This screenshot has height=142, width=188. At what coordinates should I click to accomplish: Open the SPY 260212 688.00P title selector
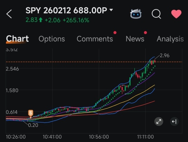click(x=66, y=10)
